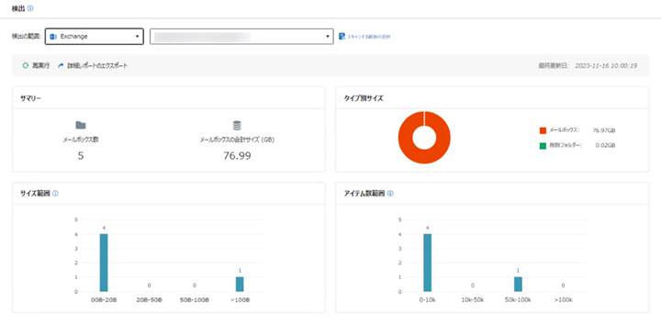Click the green rerun circle icon

pos(26,66)
